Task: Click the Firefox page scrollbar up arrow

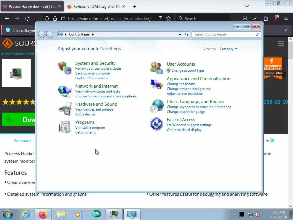Action: coord(290,39)
